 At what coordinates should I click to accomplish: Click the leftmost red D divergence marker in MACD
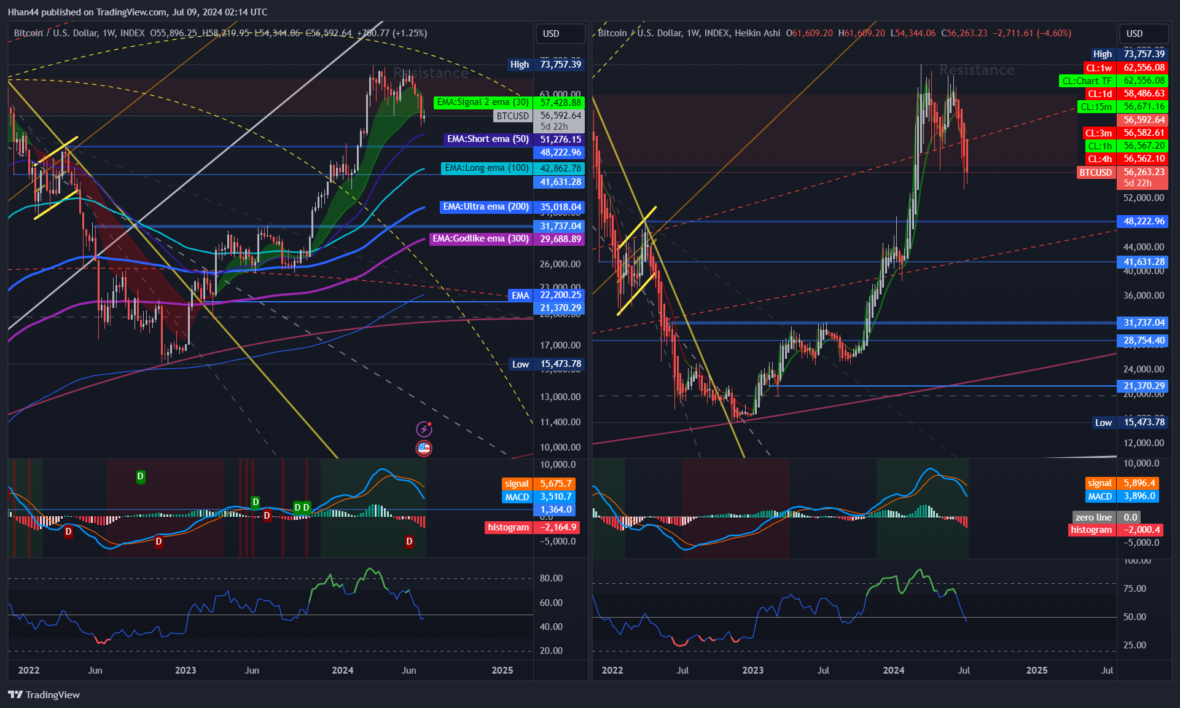68,532
